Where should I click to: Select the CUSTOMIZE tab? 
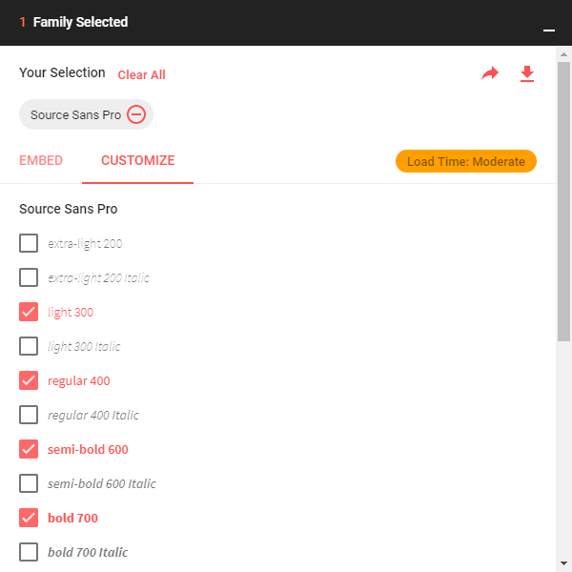138,160
